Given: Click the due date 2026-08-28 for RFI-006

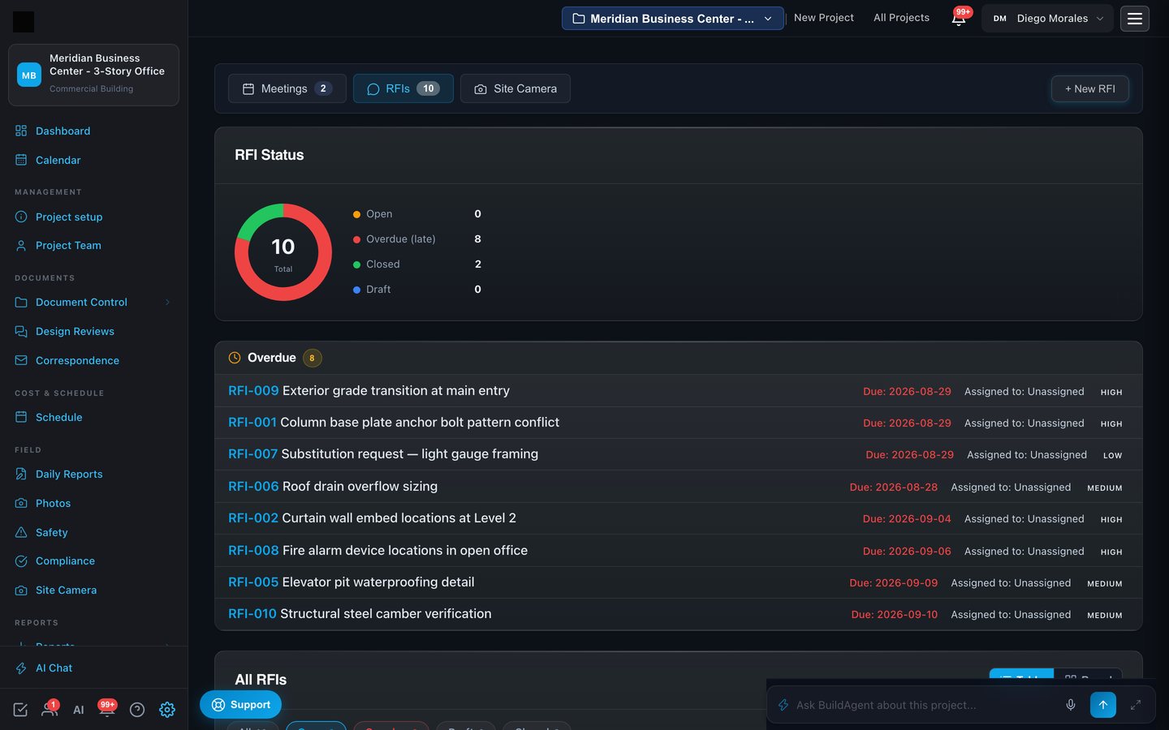Looking at the screenshot, I should point(894,487).
